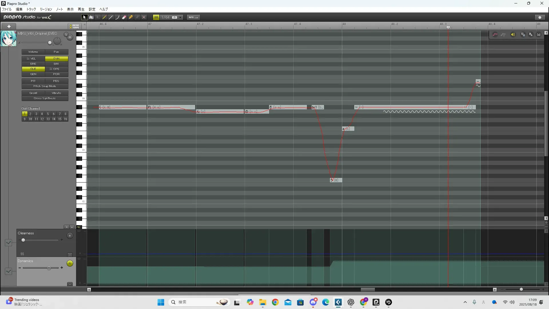Screen dimensions: 549x309
Task: Select output channel 5
Action: [x=48, y=114]
